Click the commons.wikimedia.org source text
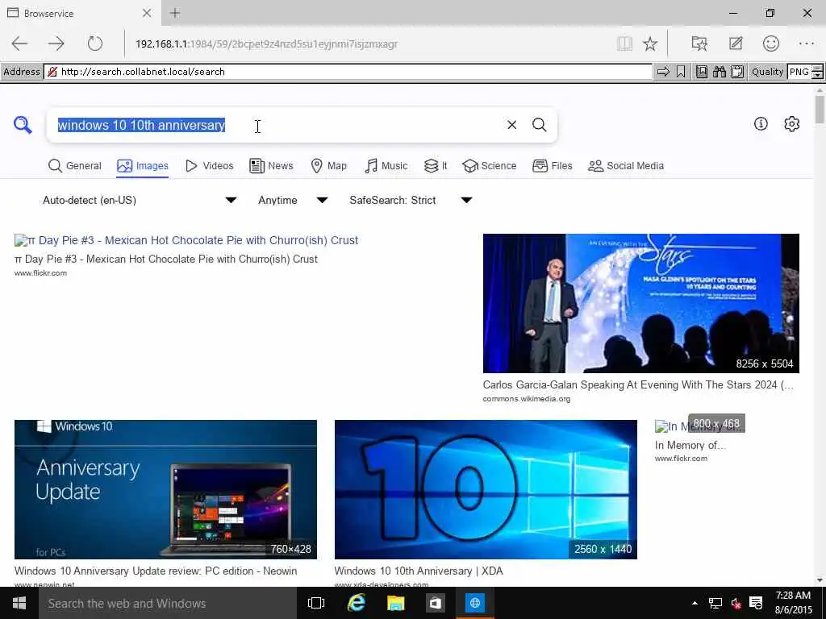826x619 pixels. click(526, 399)
